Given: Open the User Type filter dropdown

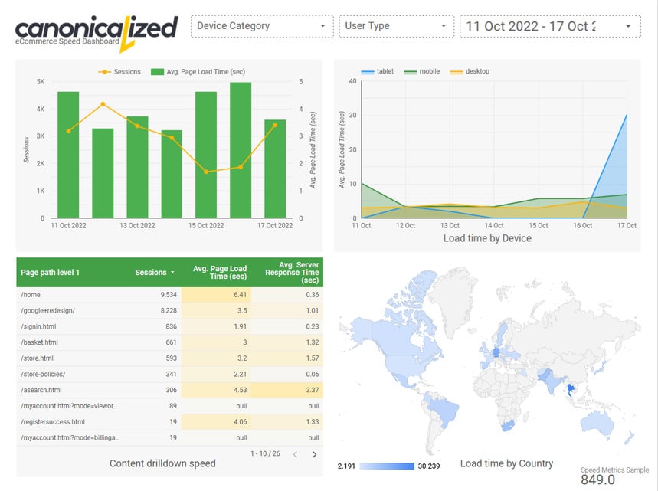Looking at the screenshot, I should pos(396,25).
